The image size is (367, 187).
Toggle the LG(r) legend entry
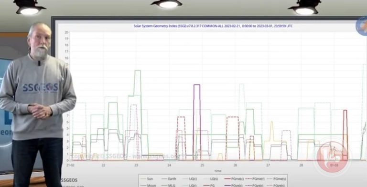(190, 186)
